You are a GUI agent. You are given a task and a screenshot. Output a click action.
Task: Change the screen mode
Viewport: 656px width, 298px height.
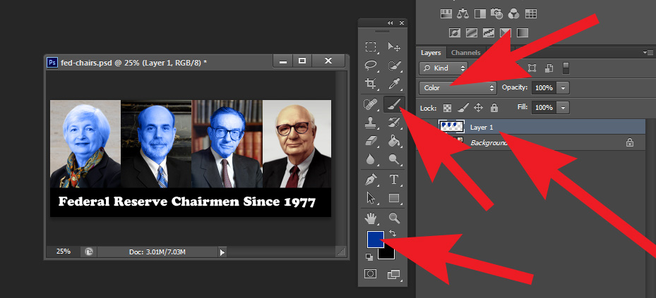394,274
